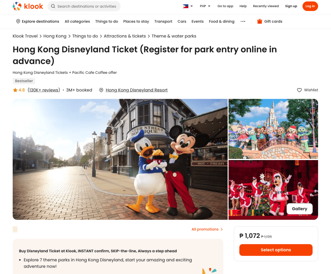Go to Theme & water parks breadcrumb
331x274 pixels.
pyautogui.click(x=174, y=36)
